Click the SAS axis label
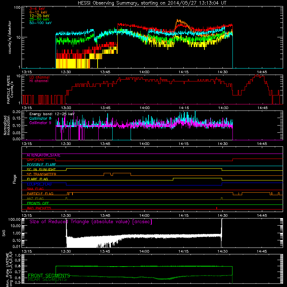Screen dimensions: 287x287 tap(4, 233)
